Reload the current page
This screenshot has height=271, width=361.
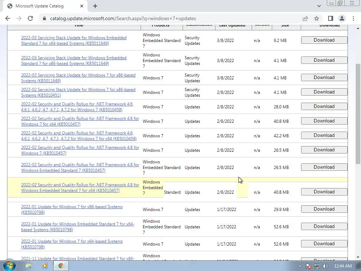pyautogui.click(x=30, y=18)
